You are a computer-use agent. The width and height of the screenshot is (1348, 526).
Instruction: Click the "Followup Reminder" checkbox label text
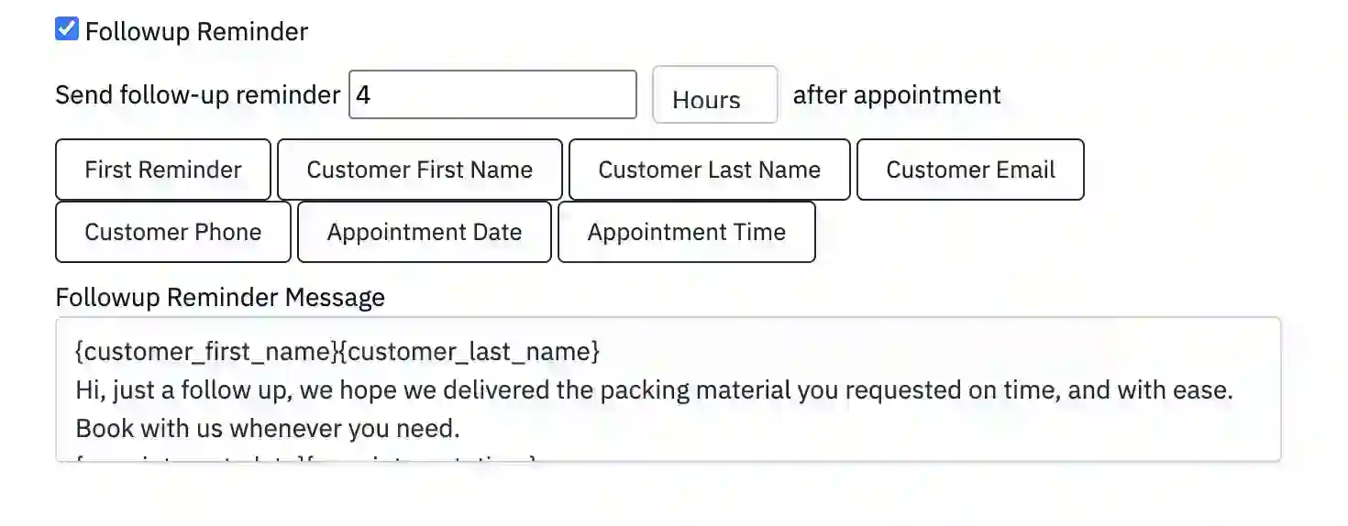pyautogui.click(x=196, y=32)
